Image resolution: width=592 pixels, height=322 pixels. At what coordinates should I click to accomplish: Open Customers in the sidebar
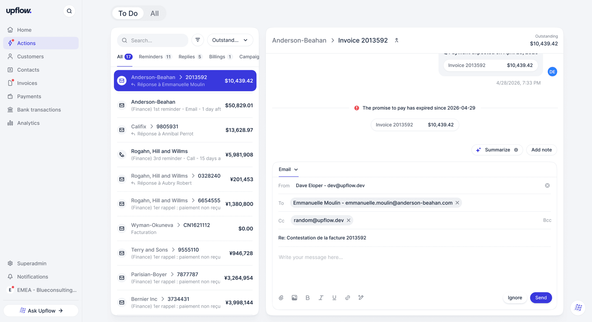(41, 56)
